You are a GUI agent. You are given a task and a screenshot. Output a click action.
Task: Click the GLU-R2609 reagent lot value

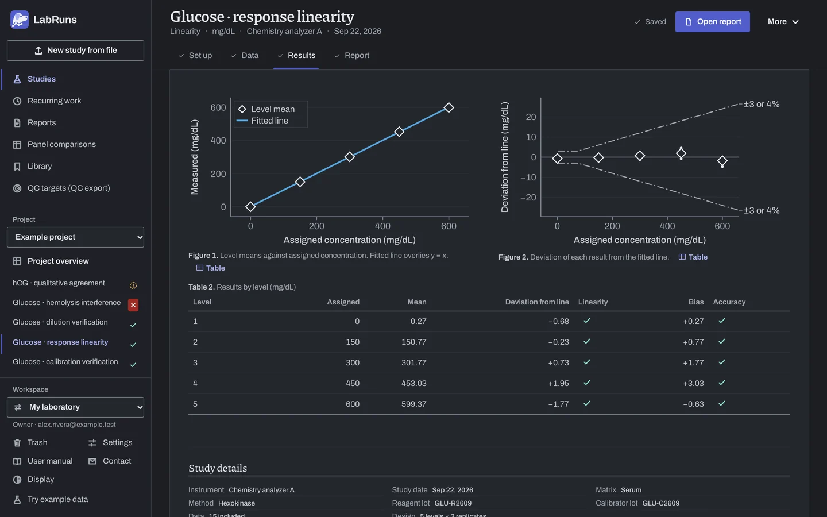[x=453, y=503]
